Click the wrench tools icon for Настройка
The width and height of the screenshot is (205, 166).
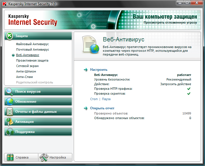click(x=44, y=157)
